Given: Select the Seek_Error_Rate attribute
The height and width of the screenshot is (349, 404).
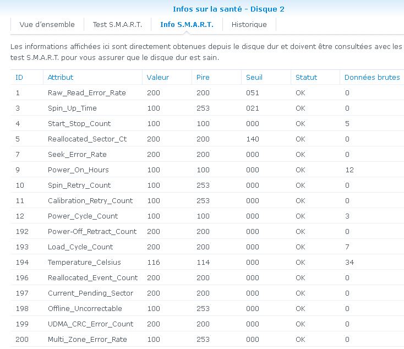Looking at the screenshot, I should click(x=77, y=154).
